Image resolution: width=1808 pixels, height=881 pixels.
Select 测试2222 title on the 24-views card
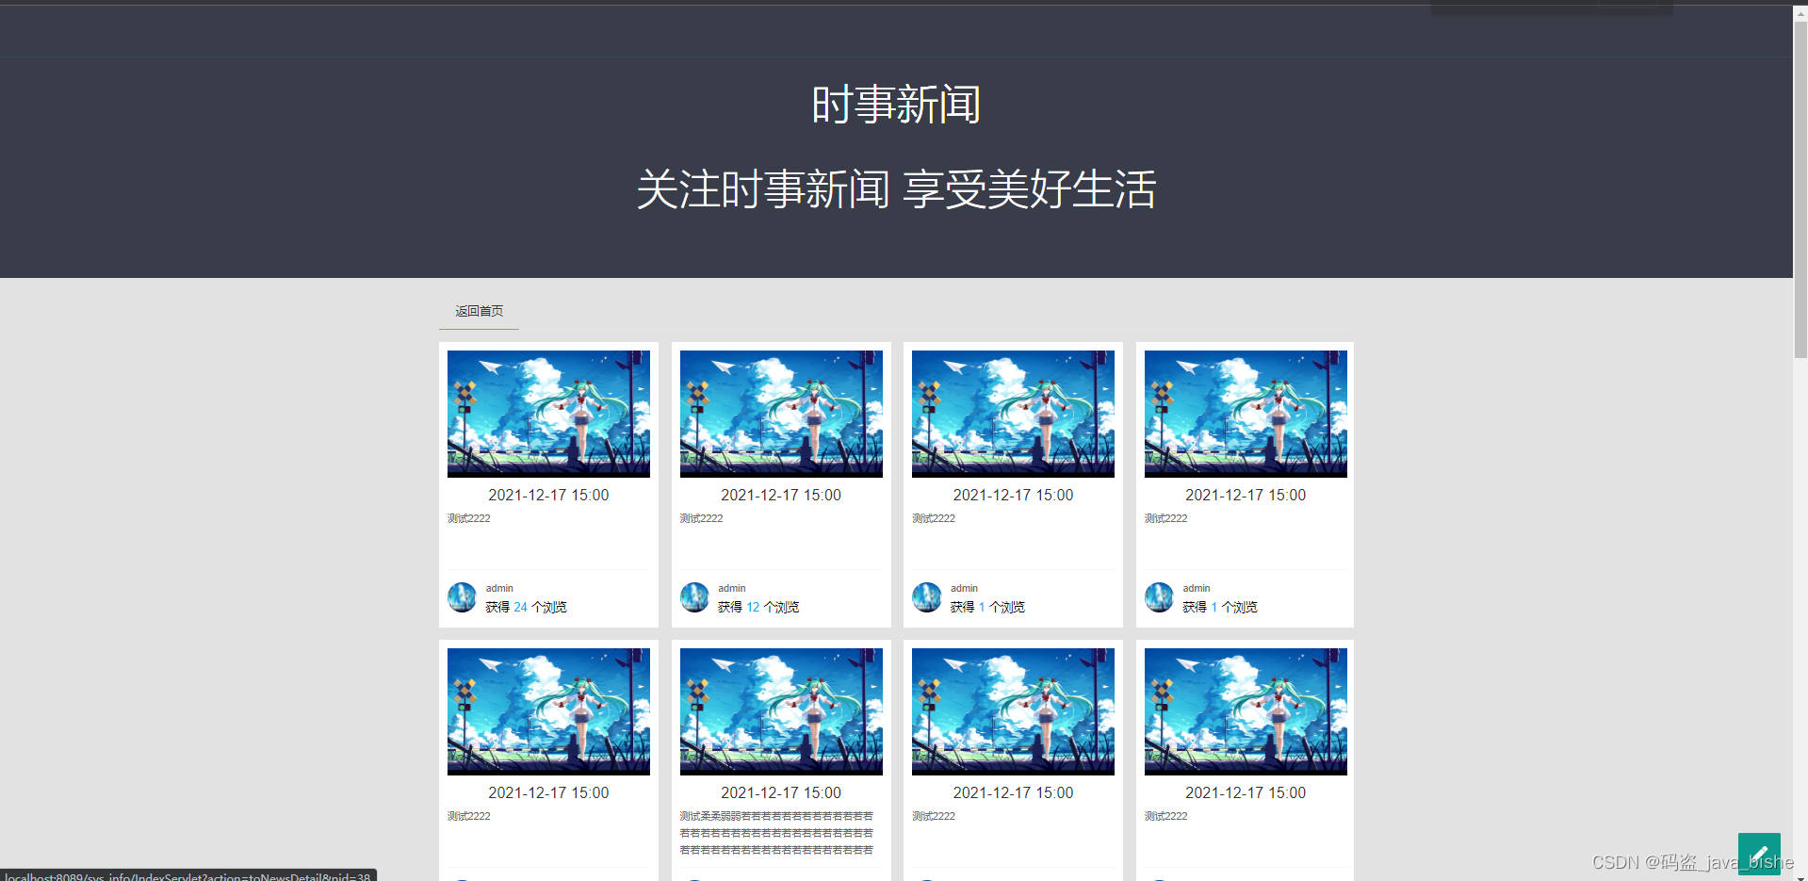coord(469,518)
